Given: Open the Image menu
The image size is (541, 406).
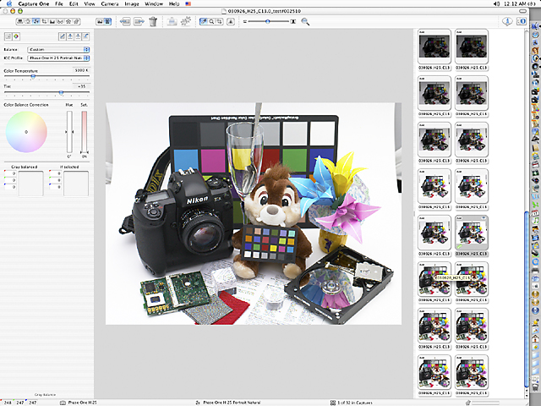Looking at the screenshot, I should tap(132, 3).
